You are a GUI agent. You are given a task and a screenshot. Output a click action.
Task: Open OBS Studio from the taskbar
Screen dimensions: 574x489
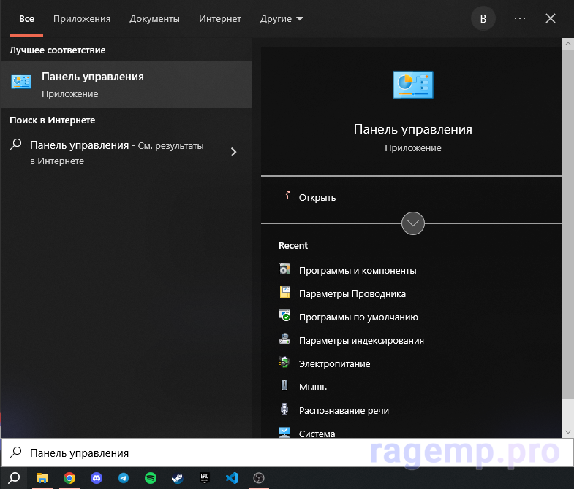click(x=259, y=478)
